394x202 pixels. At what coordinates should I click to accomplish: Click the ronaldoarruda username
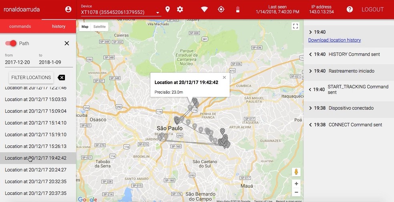tap(22, 10)
